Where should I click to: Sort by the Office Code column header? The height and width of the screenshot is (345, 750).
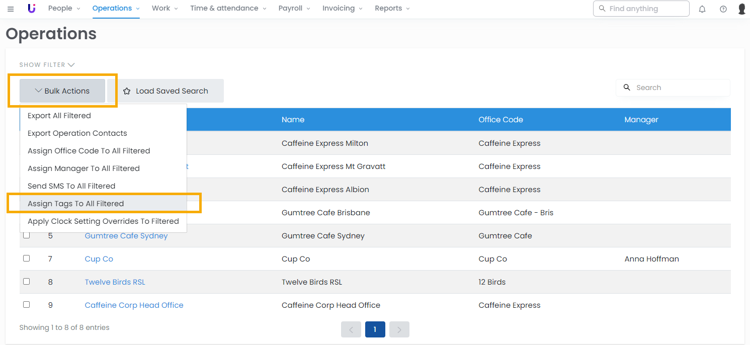pos(501,120)
